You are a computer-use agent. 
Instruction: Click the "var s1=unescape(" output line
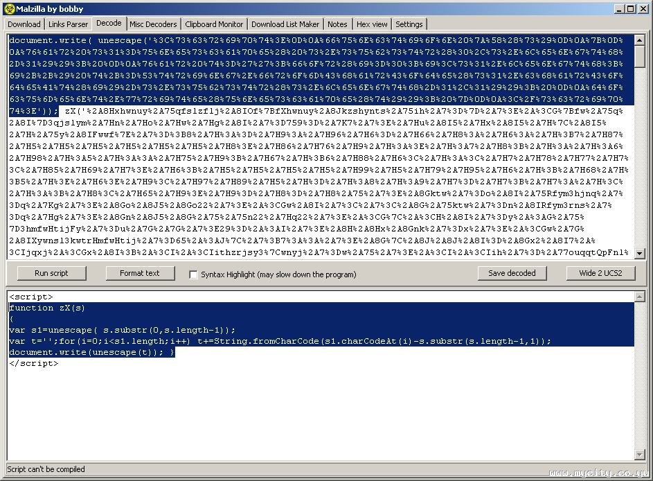pyautogui.click(x=122, y=330)
